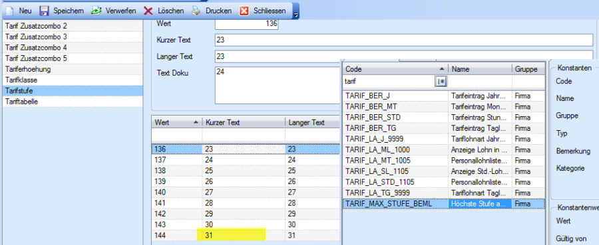The height and width of the screenshot is (245, 599).
Task: Select Tarif Zusatzcombo 2 in the list
Action: click(73, 26)
